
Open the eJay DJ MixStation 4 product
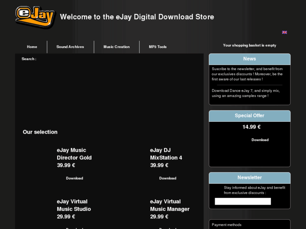tap(166, 154)
